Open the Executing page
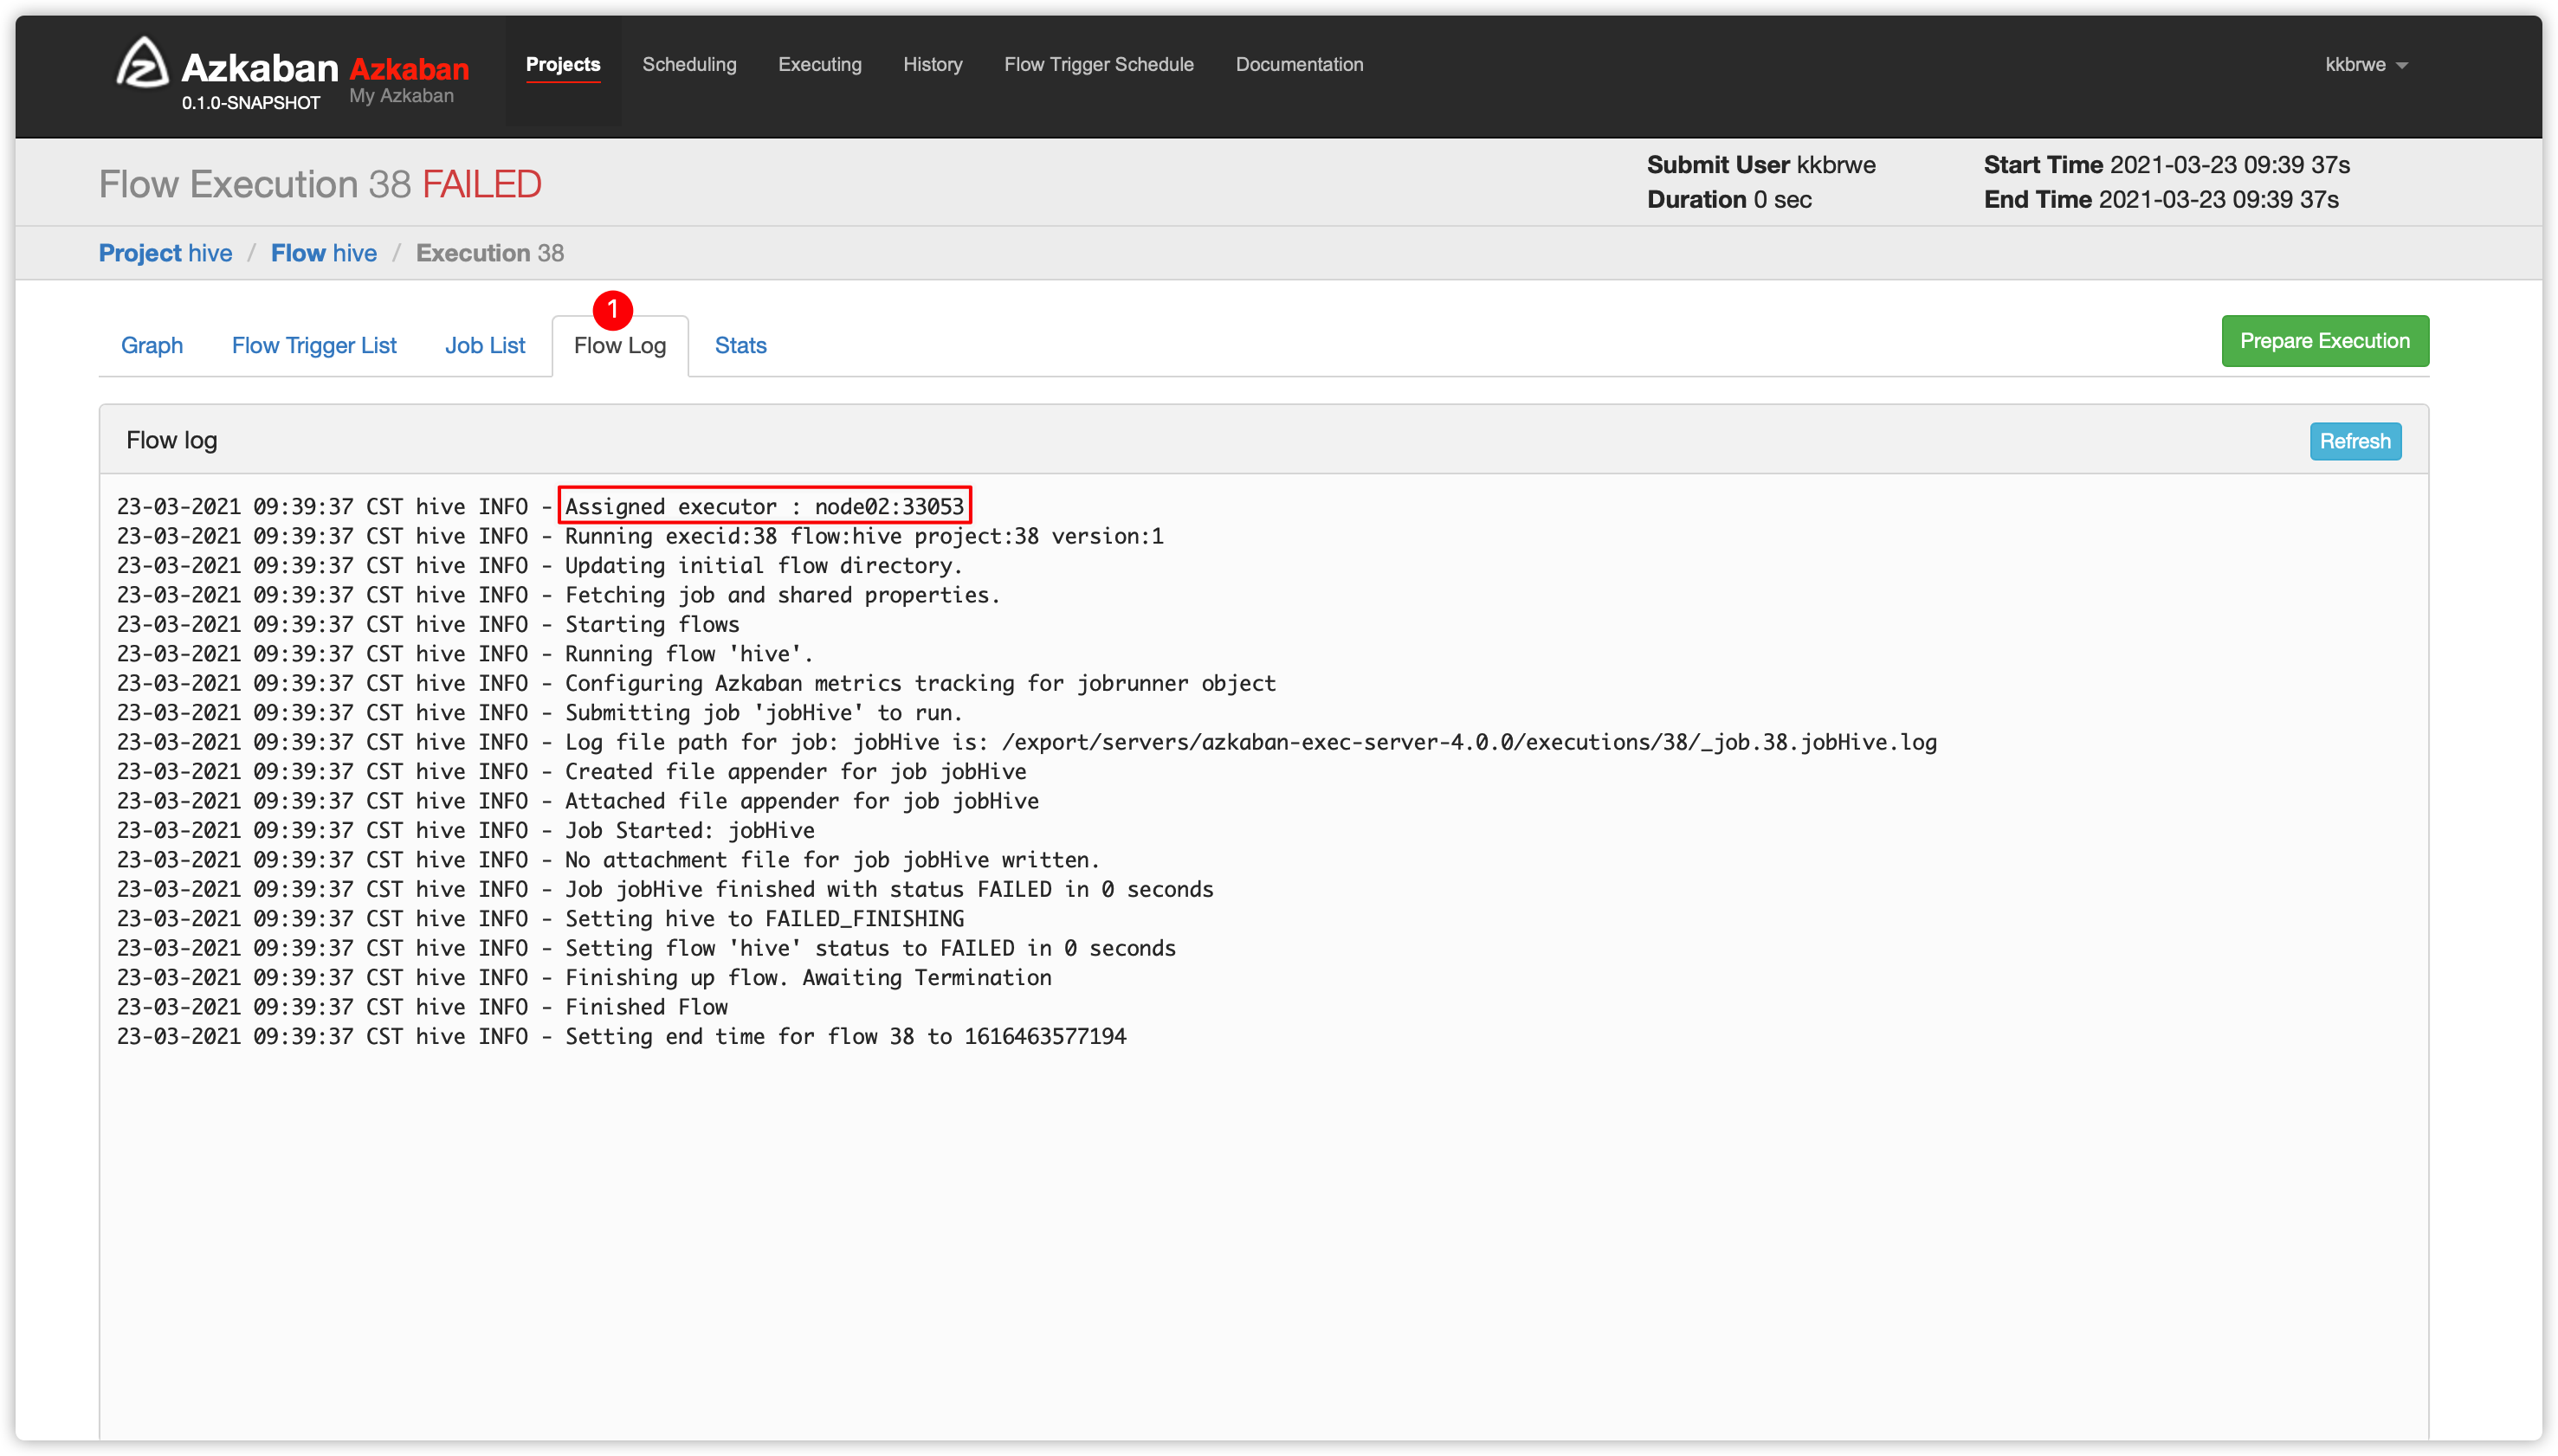The width and height of the screenshot is (2558, 1456). 819,64
